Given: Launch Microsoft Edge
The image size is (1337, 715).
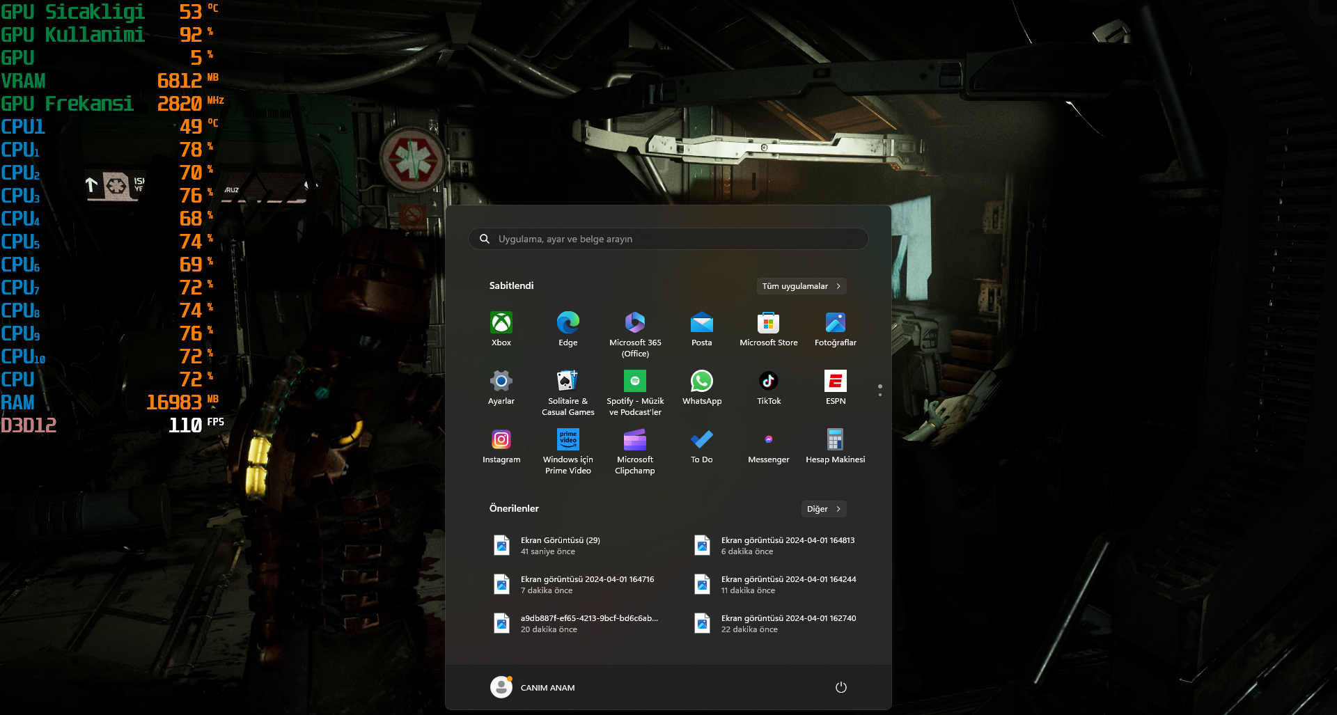Looking at the screenshot, I should coord(568,329).
